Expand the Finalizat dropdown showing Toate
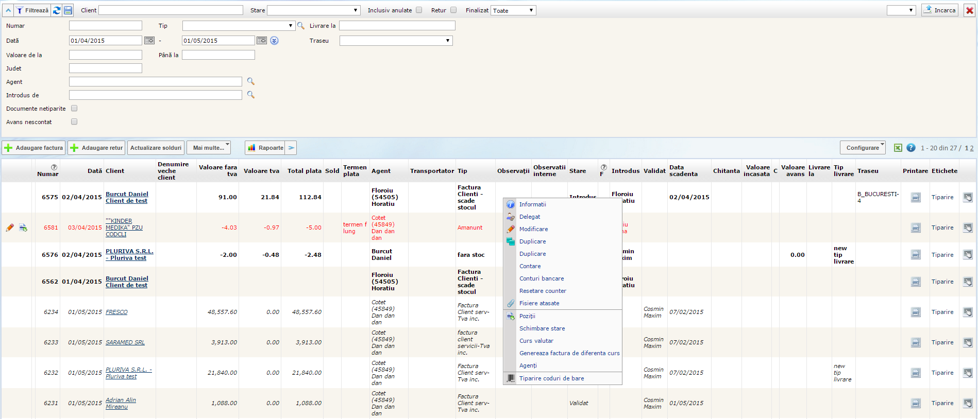978x419 pixels. tap(513, 10)
